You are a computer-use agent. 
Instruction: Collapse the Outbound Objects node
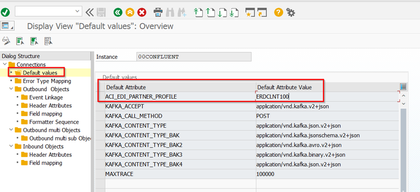pyautogui.click(x=11, y=89)
